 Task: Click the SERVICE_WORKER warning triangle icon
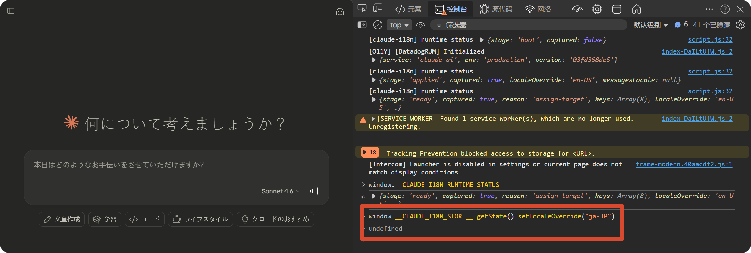coord(363,120)
